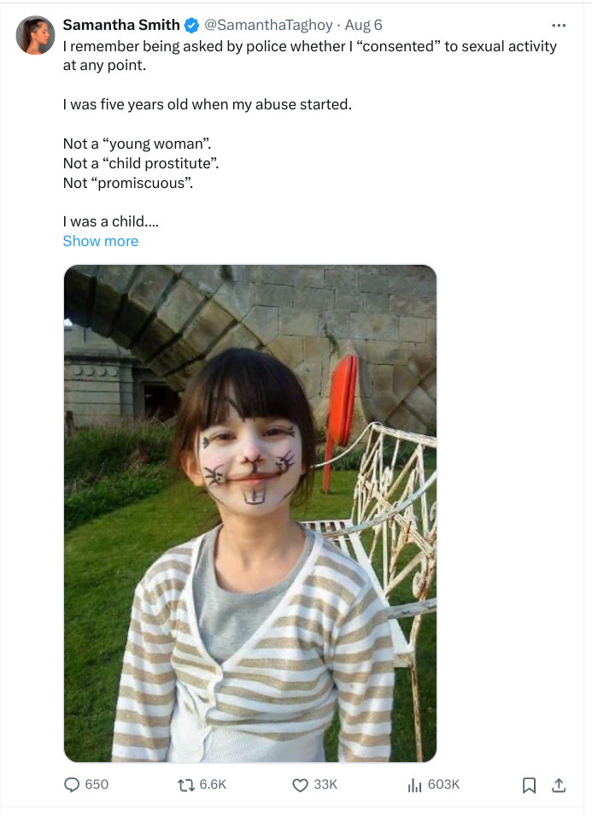Click the 603K views count
592x816 pixels.
pos(443,784)
